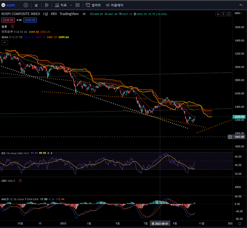Viewport: 247px width, 228px height.
Task: Select the 볼륨 indicator legend
Action: coord(4,26)
